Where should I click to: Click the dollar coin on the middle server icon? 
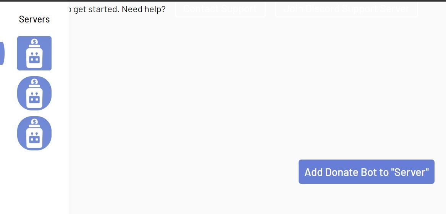34,81
